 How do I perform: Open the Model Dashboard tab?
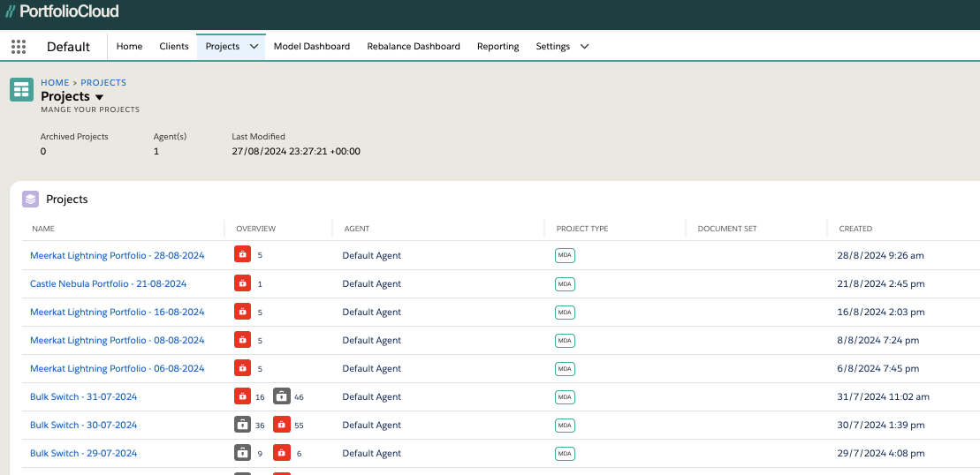click(x=312, y=46)
